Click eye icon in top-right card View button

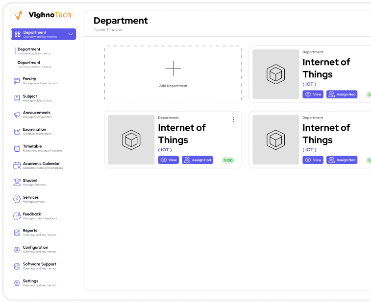[308, 94]
